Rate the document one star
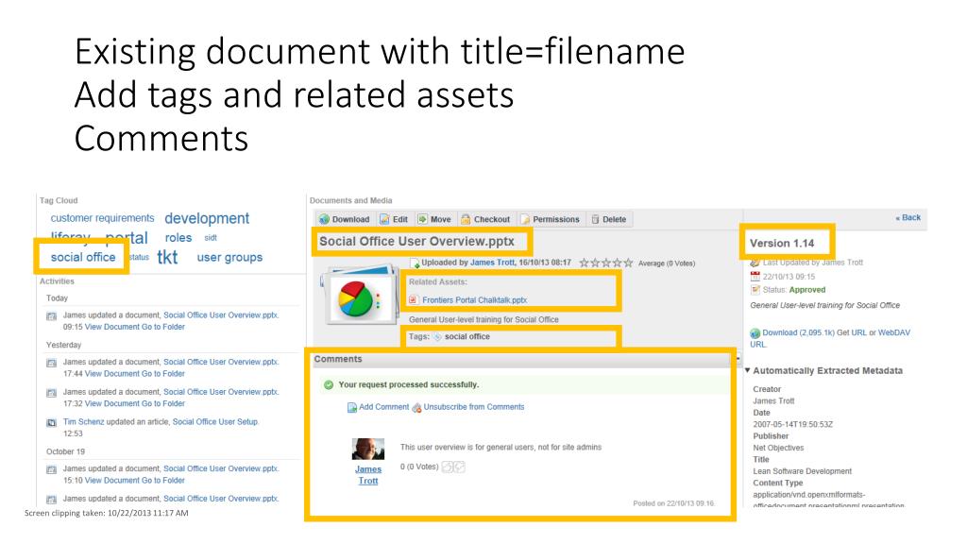 (584, 263)
